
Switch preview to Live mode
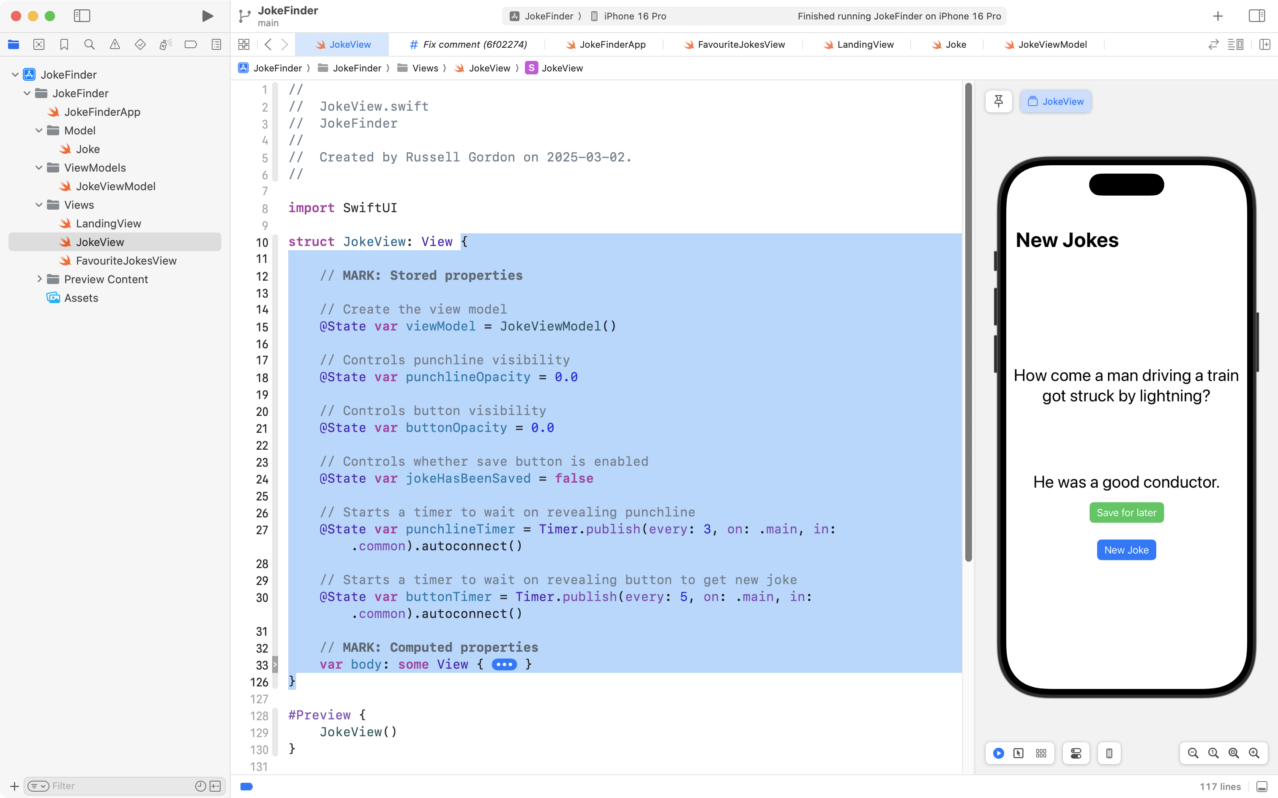998,753
